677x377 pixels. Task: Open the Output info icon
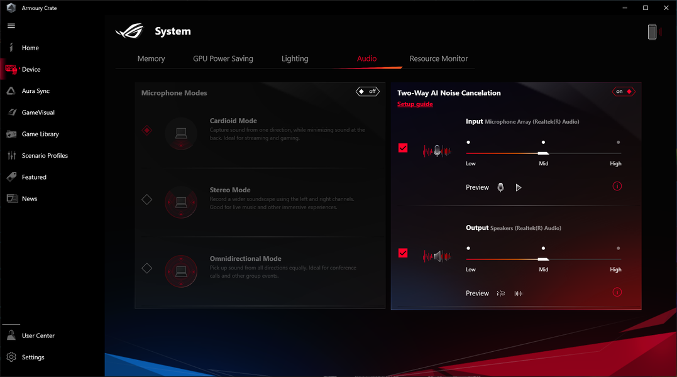coord(617,292)
